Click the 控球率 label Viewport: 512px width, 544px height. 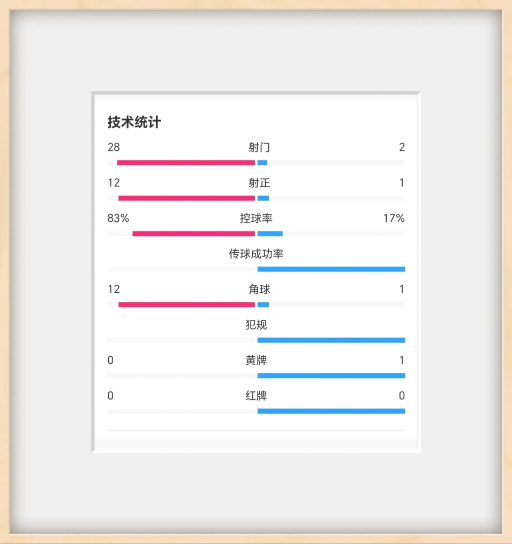point(256,218)
